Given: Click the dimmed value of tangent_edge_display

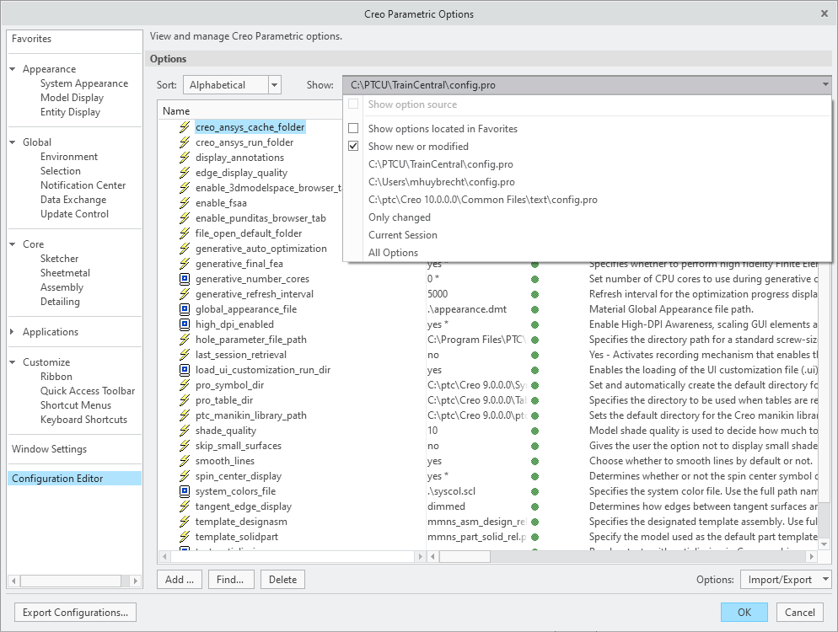Looking at the screenshot, I should (x=446, y=506).
